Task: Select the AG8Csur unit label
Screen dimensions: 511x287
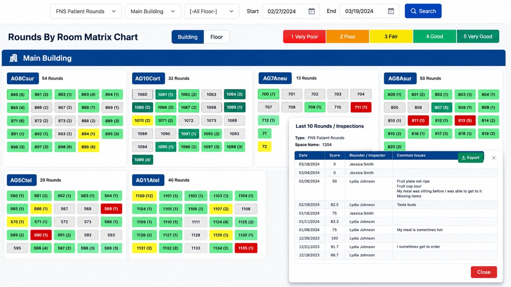Action: click(23, 78)
